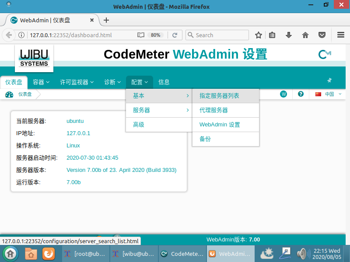Select 高级 in the configuration menu
The width and height of the screenshot is (350, 262).
(x=159, y=125)
